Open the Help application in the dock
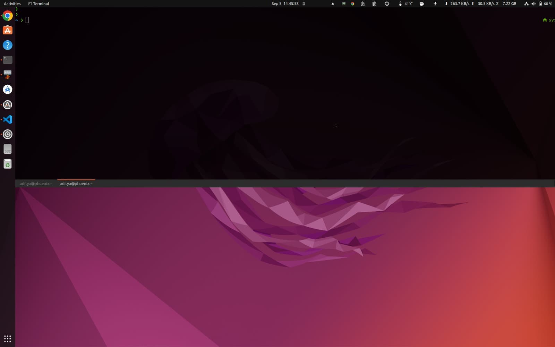 7,45
